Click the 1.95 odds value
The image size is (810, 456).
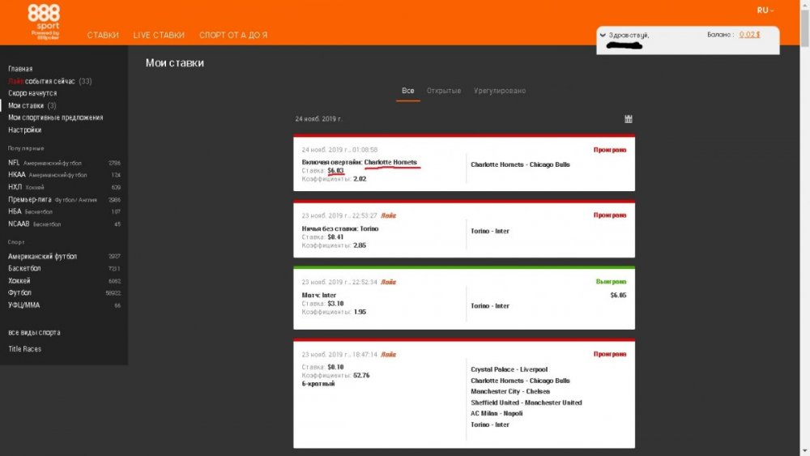360,312
